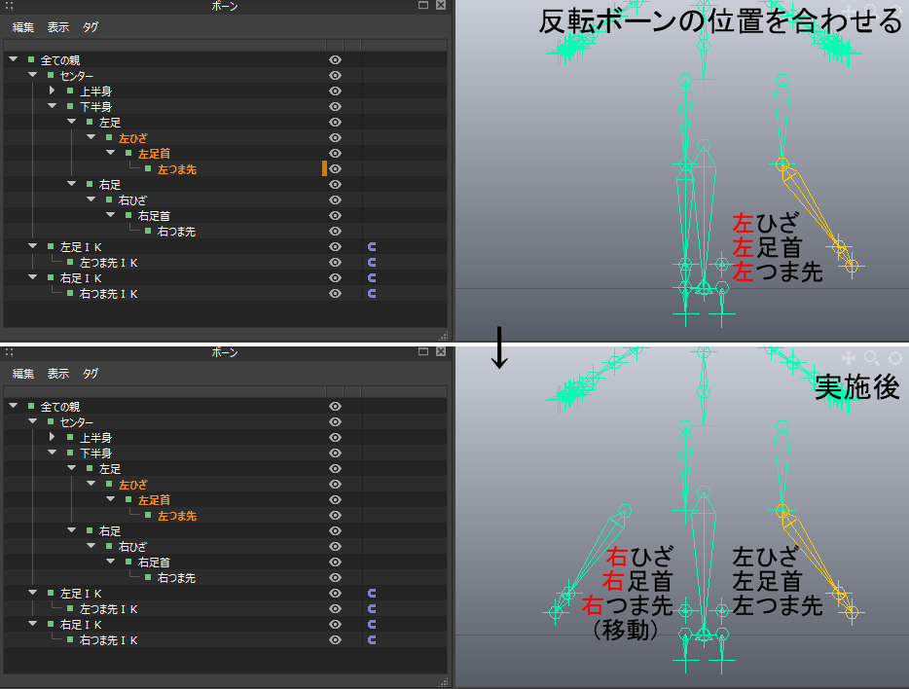Click pan view icon in lower viewport
Image resolution: width=909 pixels, height=689 pixels.
pos(849,358)
